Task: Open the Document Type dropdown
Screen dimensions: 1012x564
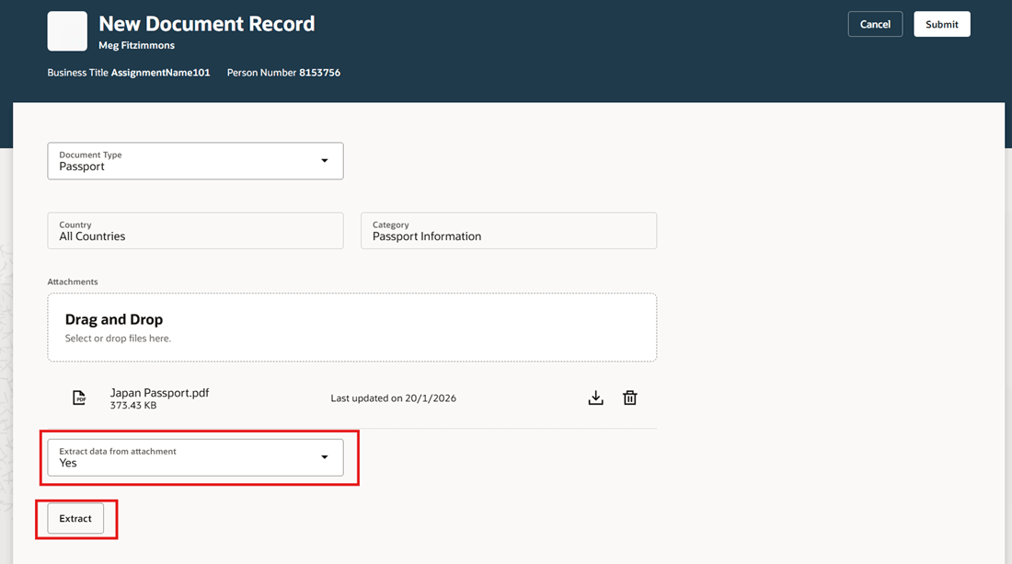Action: 196,161
